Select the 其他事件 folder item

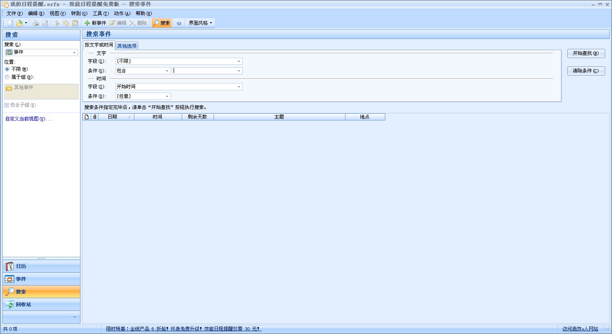tap(20, 88)
